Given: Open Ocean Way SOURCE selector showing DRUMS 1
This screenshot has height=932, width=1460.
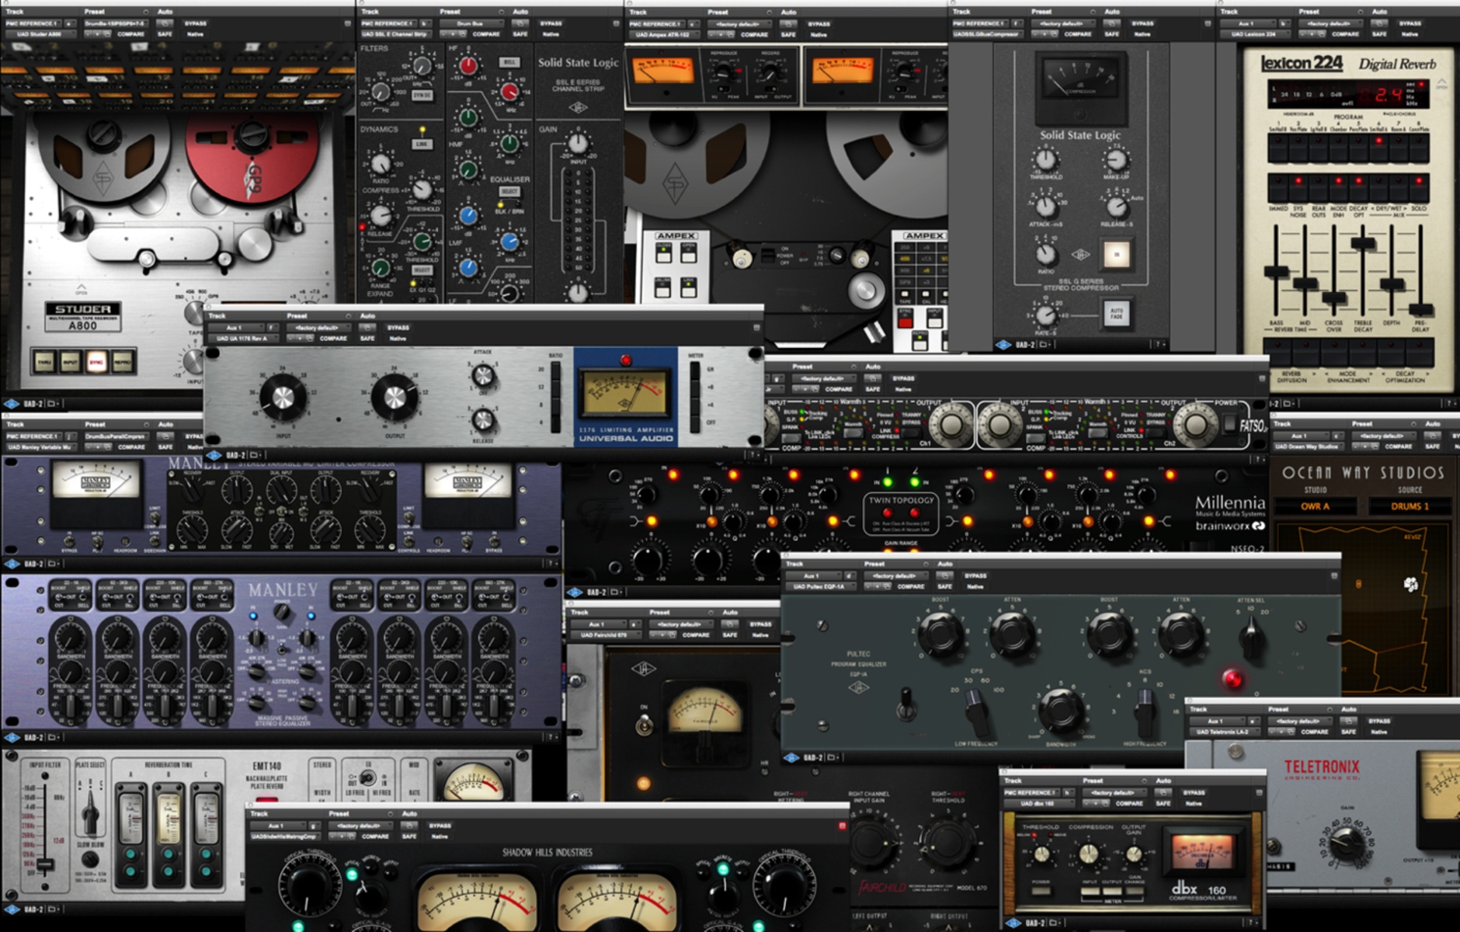Looking at the screenshot, I should pyautogui.click(x=1410, y=506).
